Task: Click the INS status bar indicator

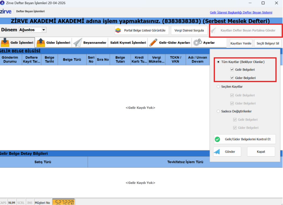Action: pyautogui.click(x=30, y=203)
